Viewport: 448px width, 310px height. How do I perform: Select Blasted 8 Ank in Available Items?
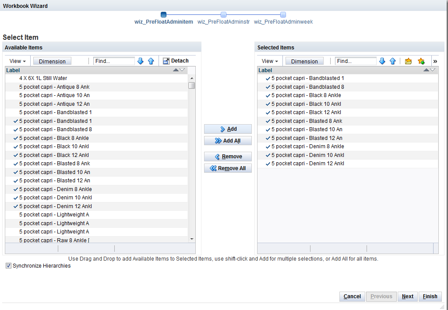(x=96, y=164)
